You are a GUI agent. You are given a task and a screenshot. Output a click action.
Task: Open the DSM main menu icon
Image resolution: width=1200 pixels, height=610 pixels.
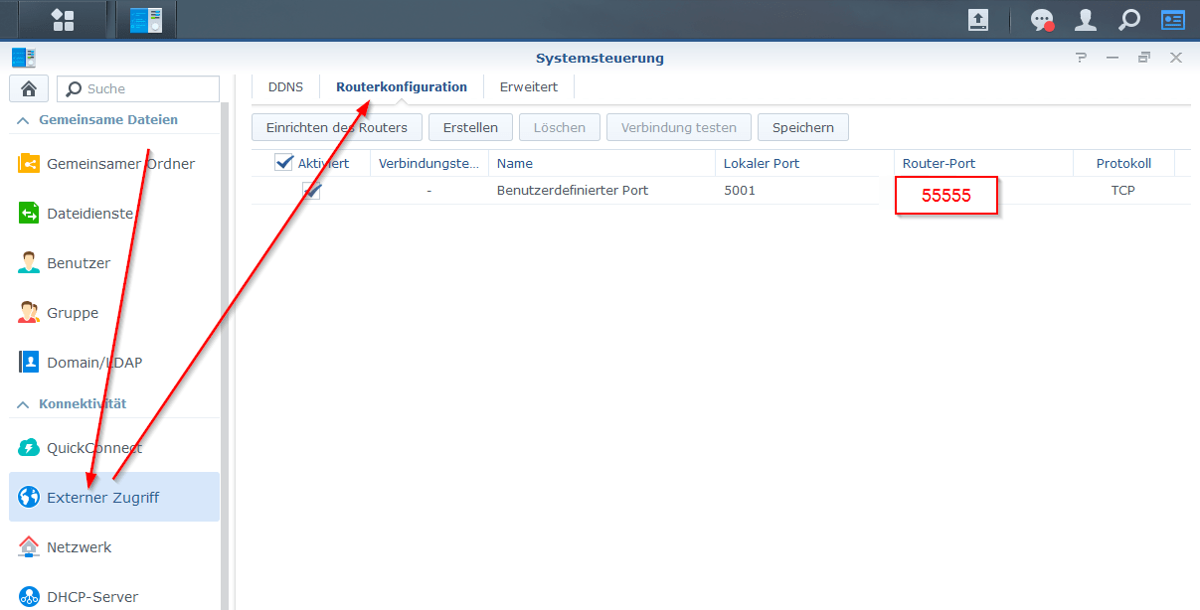point(63,20)
